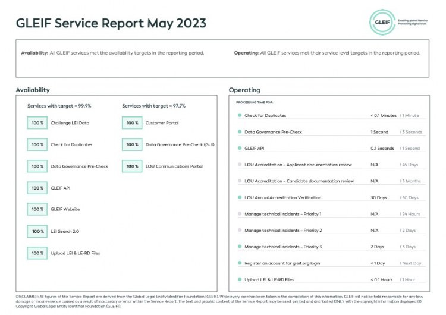Viewport: 446px width, 315px height.
Task: Click the grey dot beside LOU Accreditation Candidate documentation review
Action: pyautogui.click(x=240, y=181)
